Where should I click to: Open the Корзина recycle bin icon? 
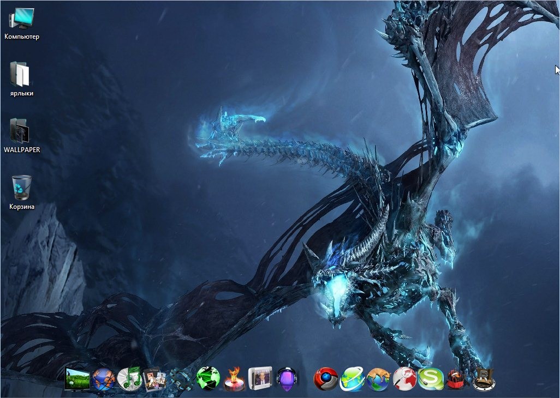coord(21,187)
